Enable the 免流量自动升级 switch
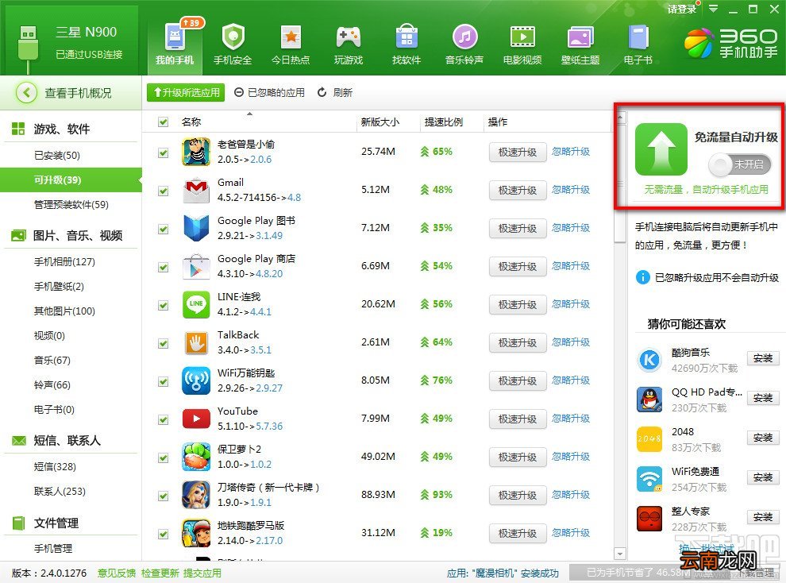 pyautogui.click(x=739, y=164)
